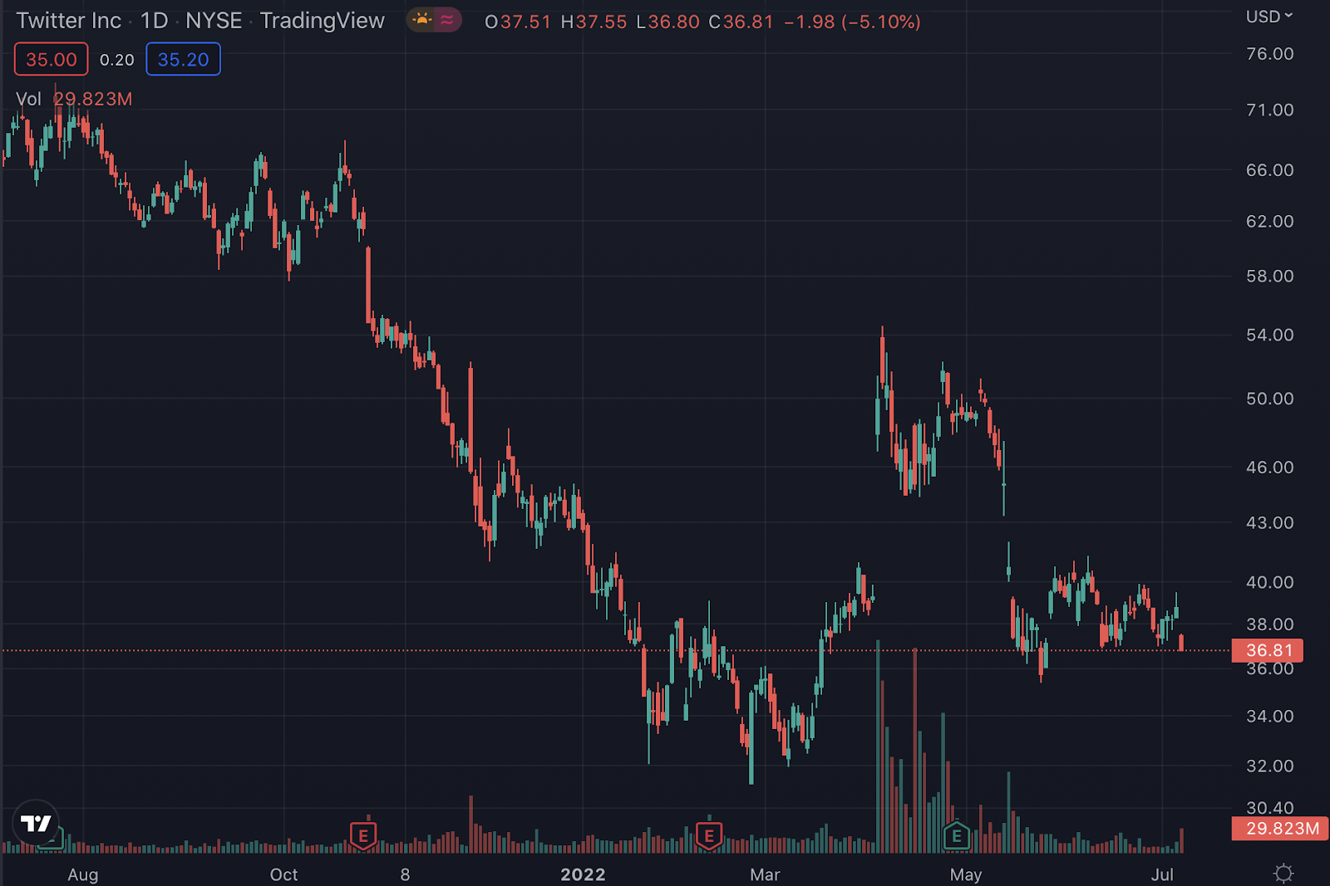Click the Aug label on time axis

click(x=83, y=874)
